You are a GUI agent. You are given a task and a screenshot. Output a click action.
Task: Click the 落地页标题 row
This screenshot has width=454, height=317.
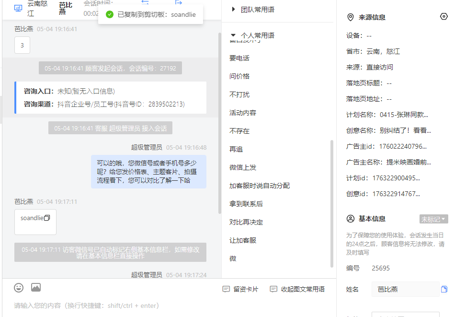tap(369, 83)
